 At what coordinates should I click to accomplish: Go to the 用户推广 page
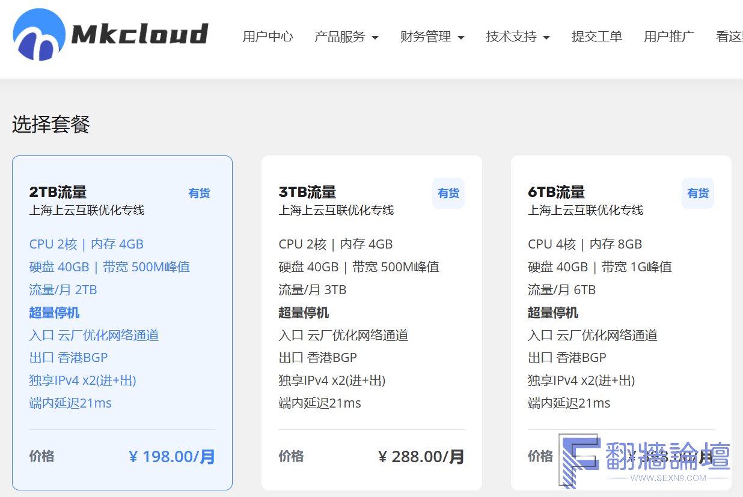tap(668, 37)
